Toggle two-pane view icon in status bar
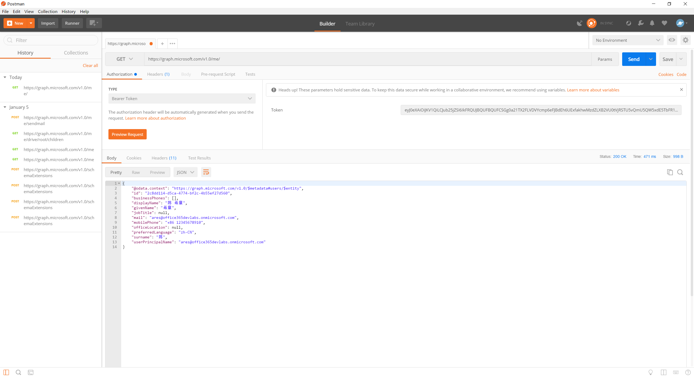The image size is (694, 377). pos(663,372)
